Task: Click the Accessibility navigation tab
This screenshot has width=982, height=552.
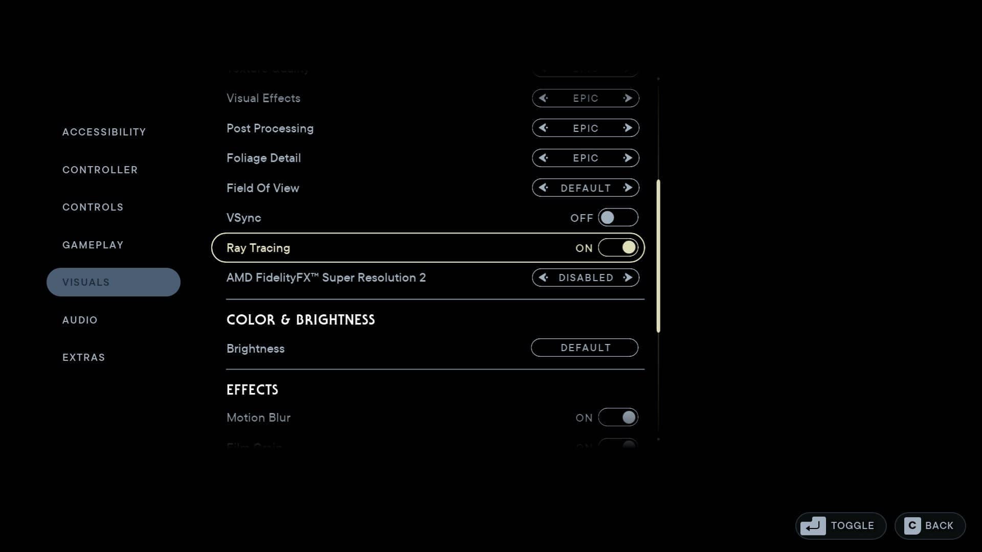Action: tap(104, 131)
